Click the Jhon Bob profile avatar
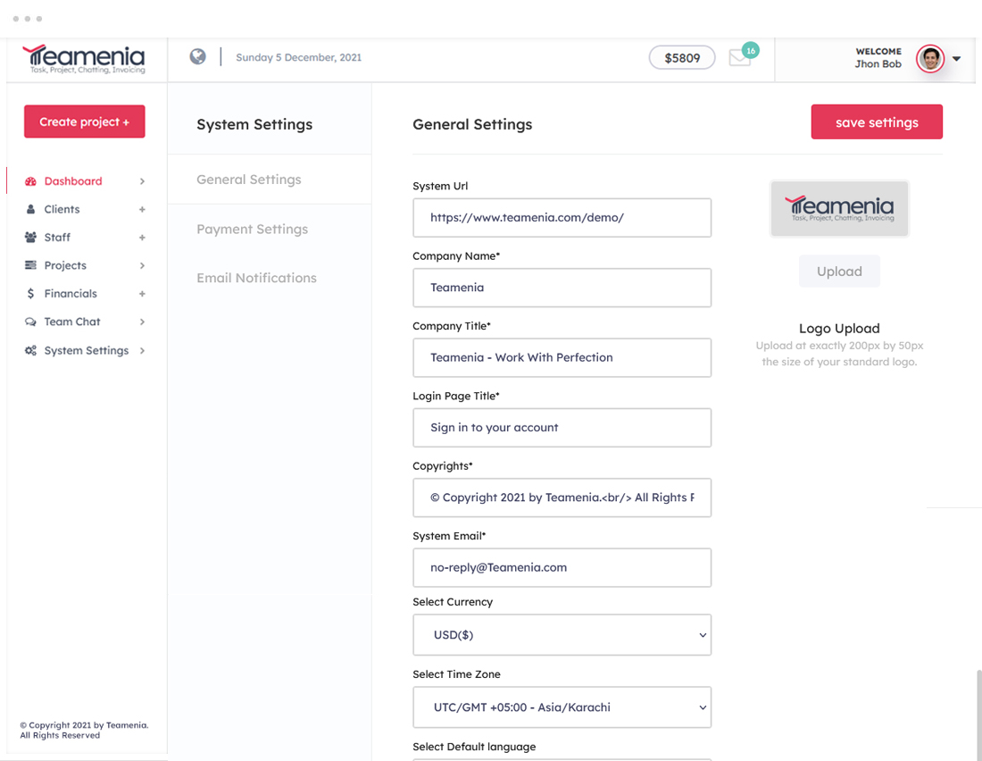Image resolution: width=982 pixels, height=761 pixels. [930, 59]
